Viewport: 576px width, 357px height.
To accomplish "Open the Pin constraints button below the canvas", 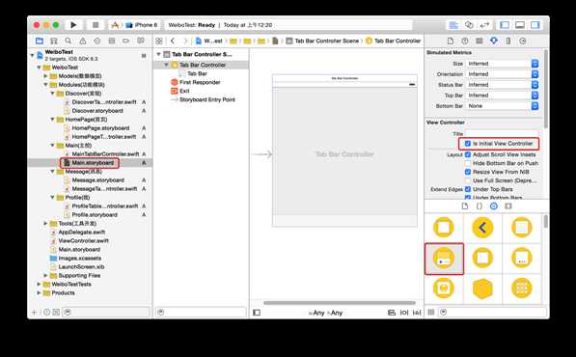I will coord(404,313).
